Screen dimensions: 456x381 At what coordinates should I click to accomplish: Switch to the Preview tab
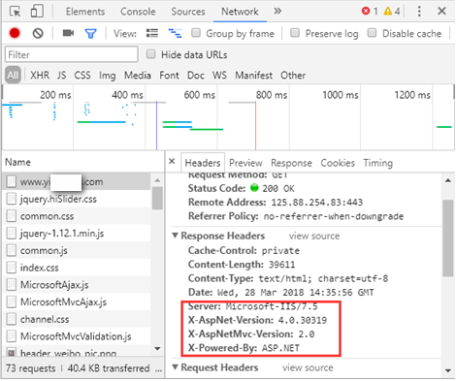(245, 163)
